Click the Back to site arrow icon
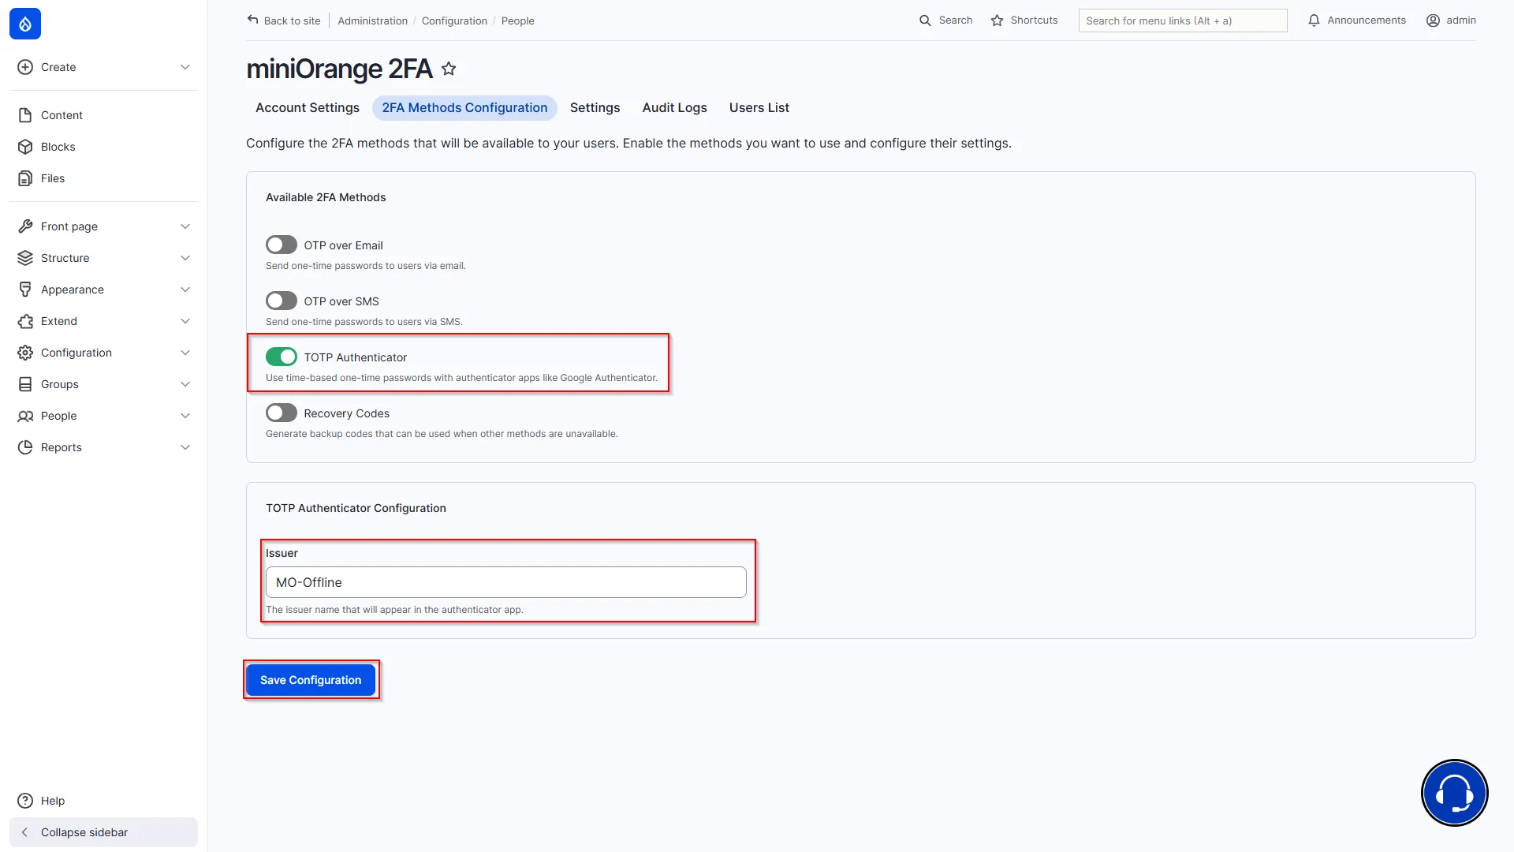1514x852 pixels. [x=252, y=20]
